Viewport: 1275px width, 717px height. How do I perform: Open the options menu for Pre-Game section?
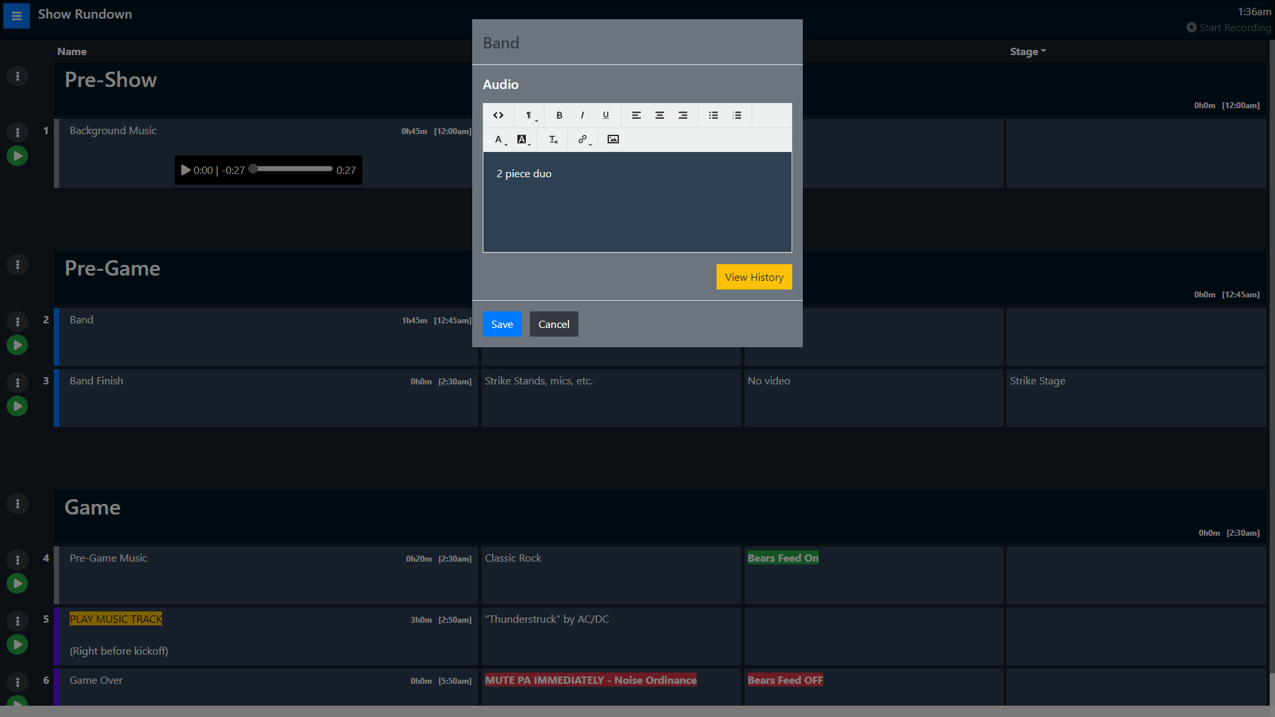point(17,264)
